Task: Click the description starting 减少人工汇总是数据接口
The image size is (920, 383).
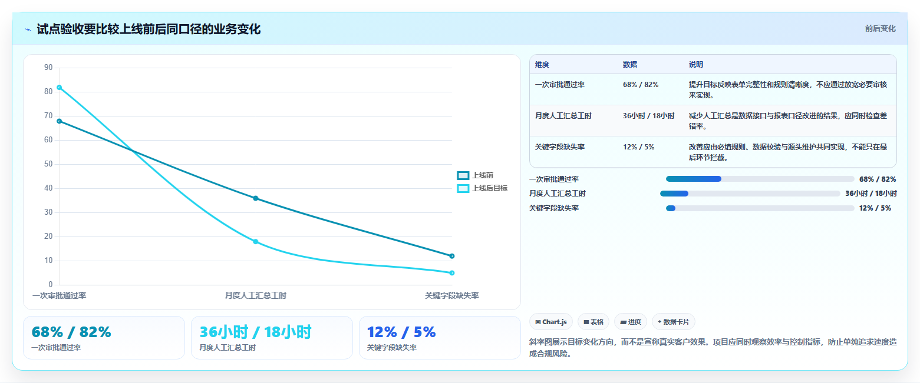Action: coord(788,121)
